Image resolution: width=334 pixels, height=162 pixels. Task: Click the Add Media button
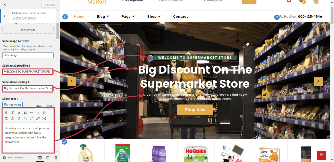[x=12, y=105]
